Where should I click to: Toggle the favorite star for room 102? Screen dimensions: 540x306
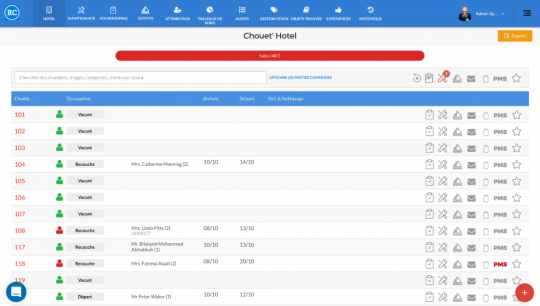pos(516,132)
